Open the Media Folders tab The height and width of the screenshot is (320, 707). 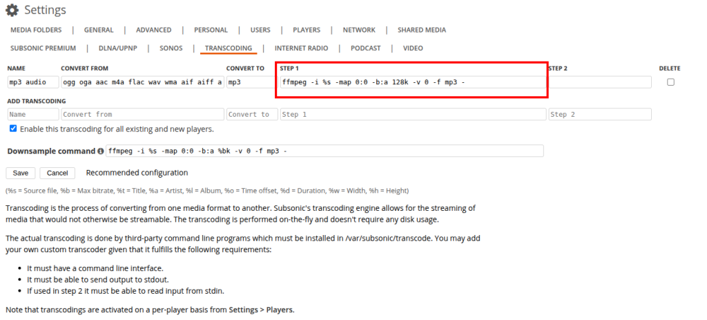(x=36, y=30)
